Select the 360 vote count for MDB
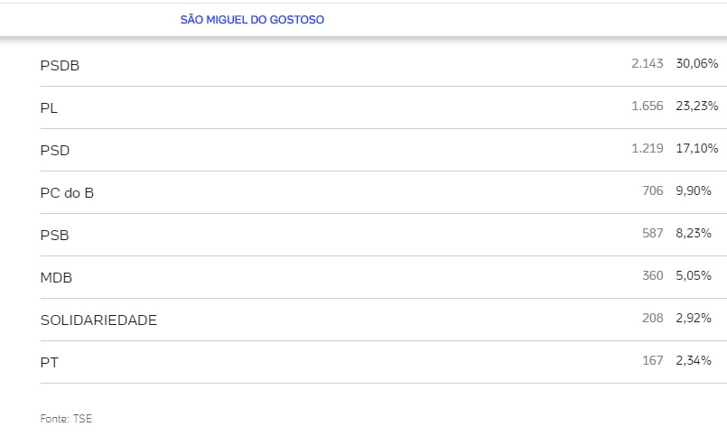Screen dimensions: 727x436 652,275
